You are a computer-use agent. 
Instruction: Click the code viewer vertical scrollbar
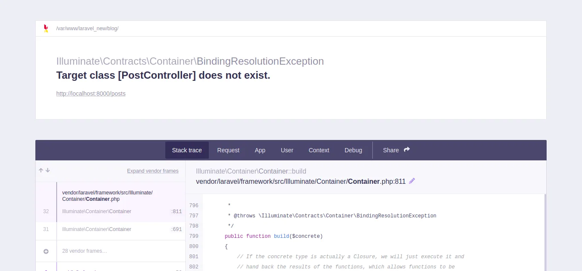pos(545,232)
